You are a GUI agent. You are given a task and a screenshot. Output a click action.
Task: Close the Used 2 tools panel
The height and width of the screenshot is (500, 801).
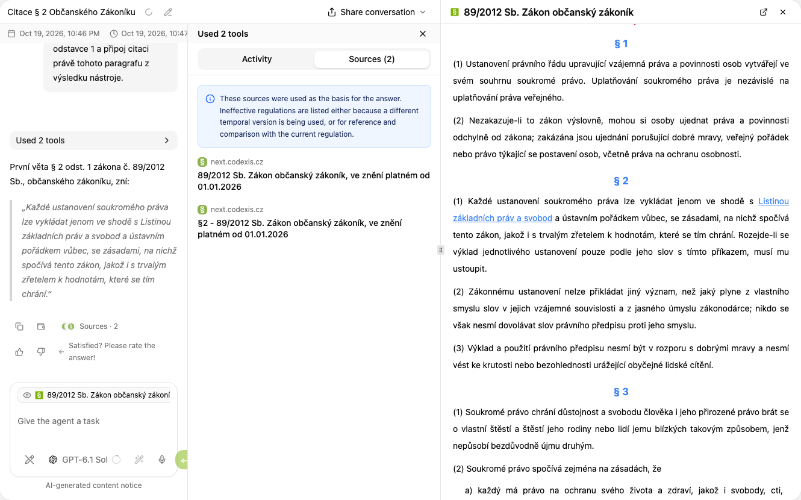(x=423, y=34)
